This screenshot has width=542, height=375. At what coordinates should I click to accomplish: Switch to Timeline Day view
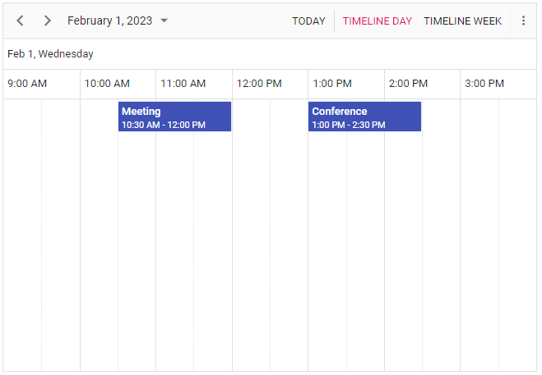(377, 21)
